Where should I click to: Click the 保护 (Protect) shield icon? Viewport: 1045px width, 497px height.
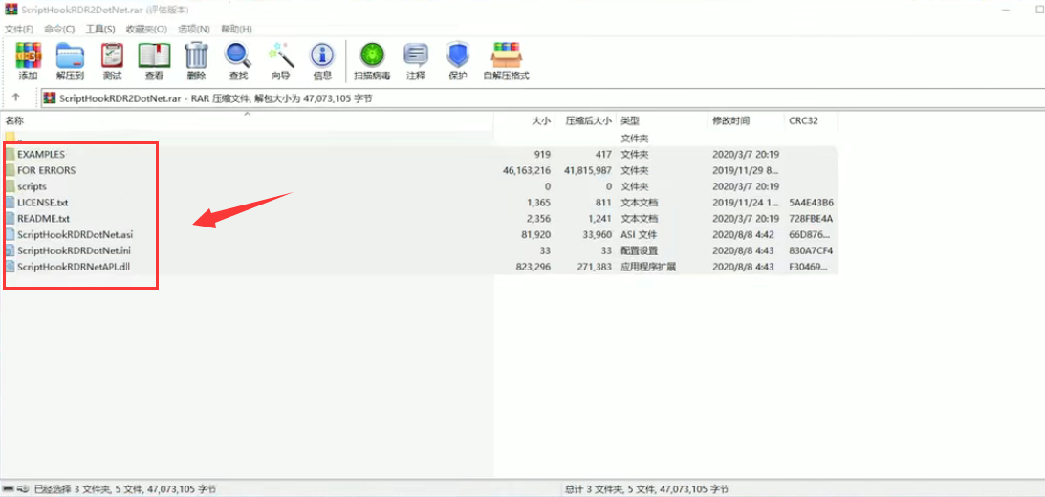point(458,55)
